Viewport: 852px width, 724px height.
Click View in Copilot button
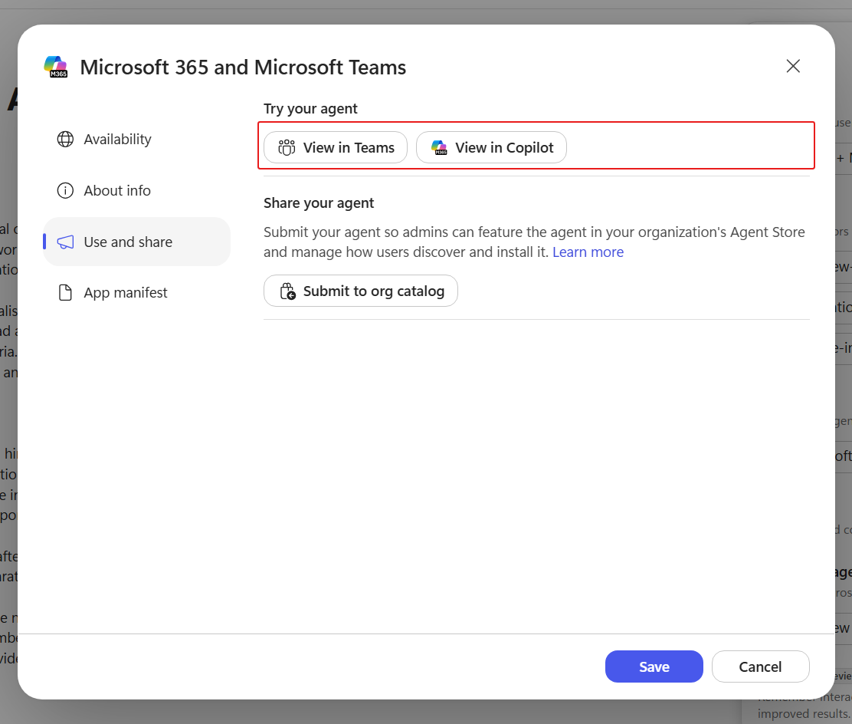pyautogui.click(x=491, y=147)
